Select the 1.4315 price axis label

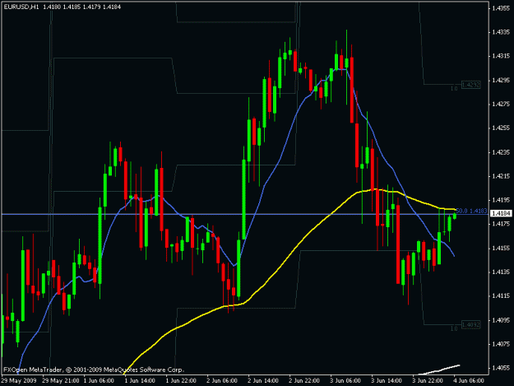(x=501, y=56)
